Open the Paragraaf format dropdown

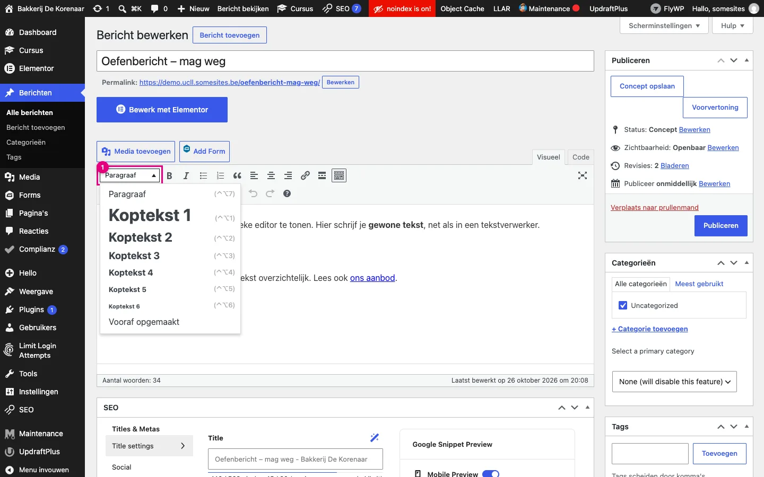(130, 175)
